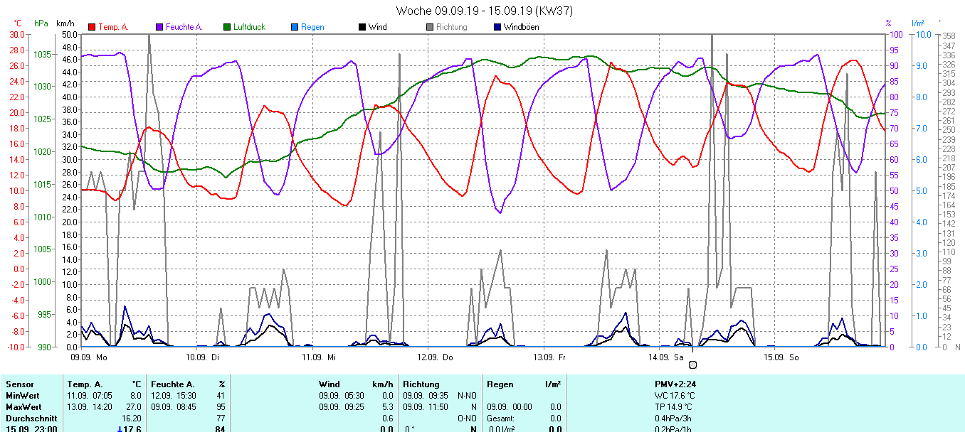This screenshot has width=965, height=432.
Task: Click the red Temp. A. legend swatch
Action: click(x=92, y=27)
